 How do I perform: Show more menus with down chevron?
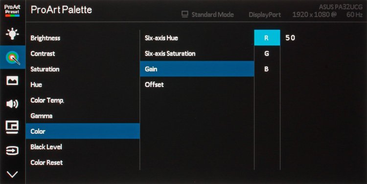12,174
